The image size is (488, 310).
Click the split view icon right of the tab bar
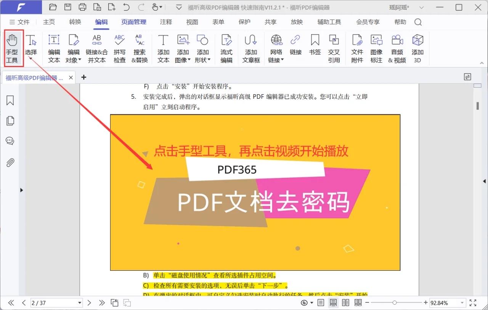(467, 77)
